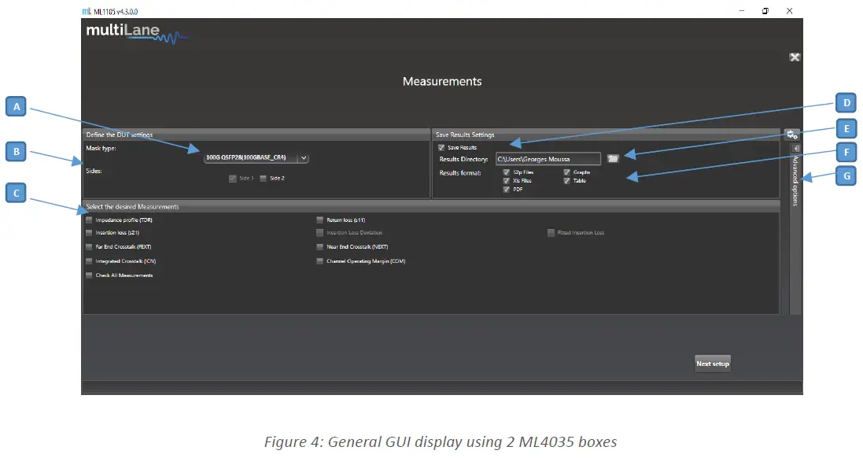Click the Next setup button
The height and width of the screenshot is (458, 863).
[711, 363]
